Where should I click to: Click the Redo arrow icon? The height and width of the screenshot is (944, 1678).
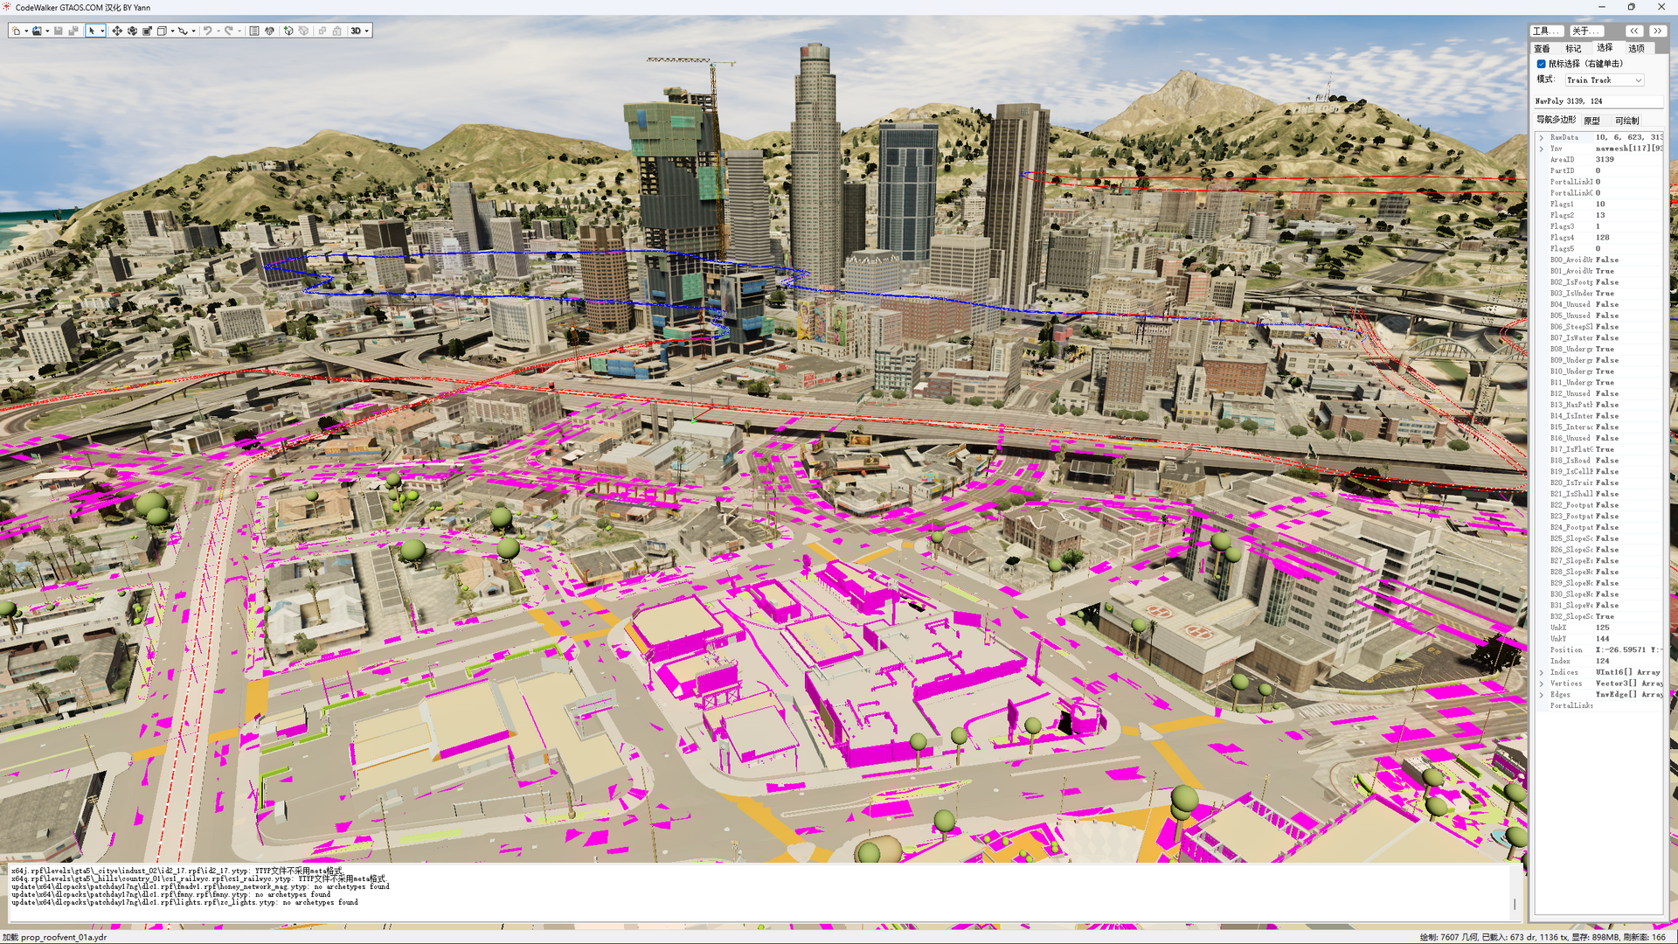click(229, 31)
